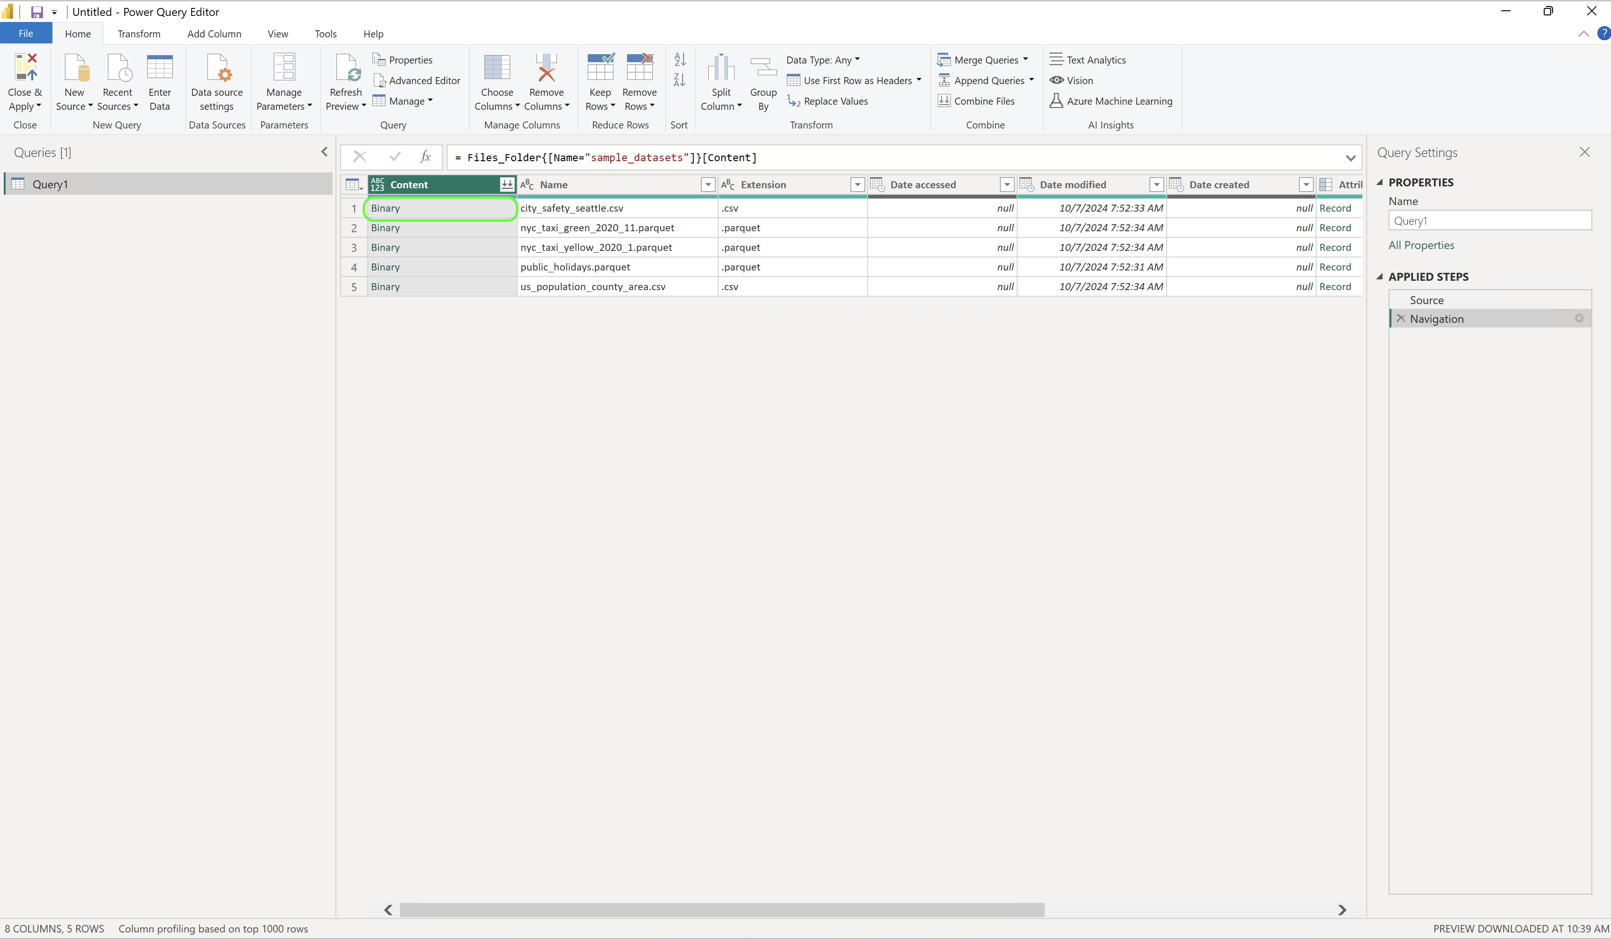The image size is (1611, 939).
Task: Expand the formula bar
Action: (x=1350, y=157)
